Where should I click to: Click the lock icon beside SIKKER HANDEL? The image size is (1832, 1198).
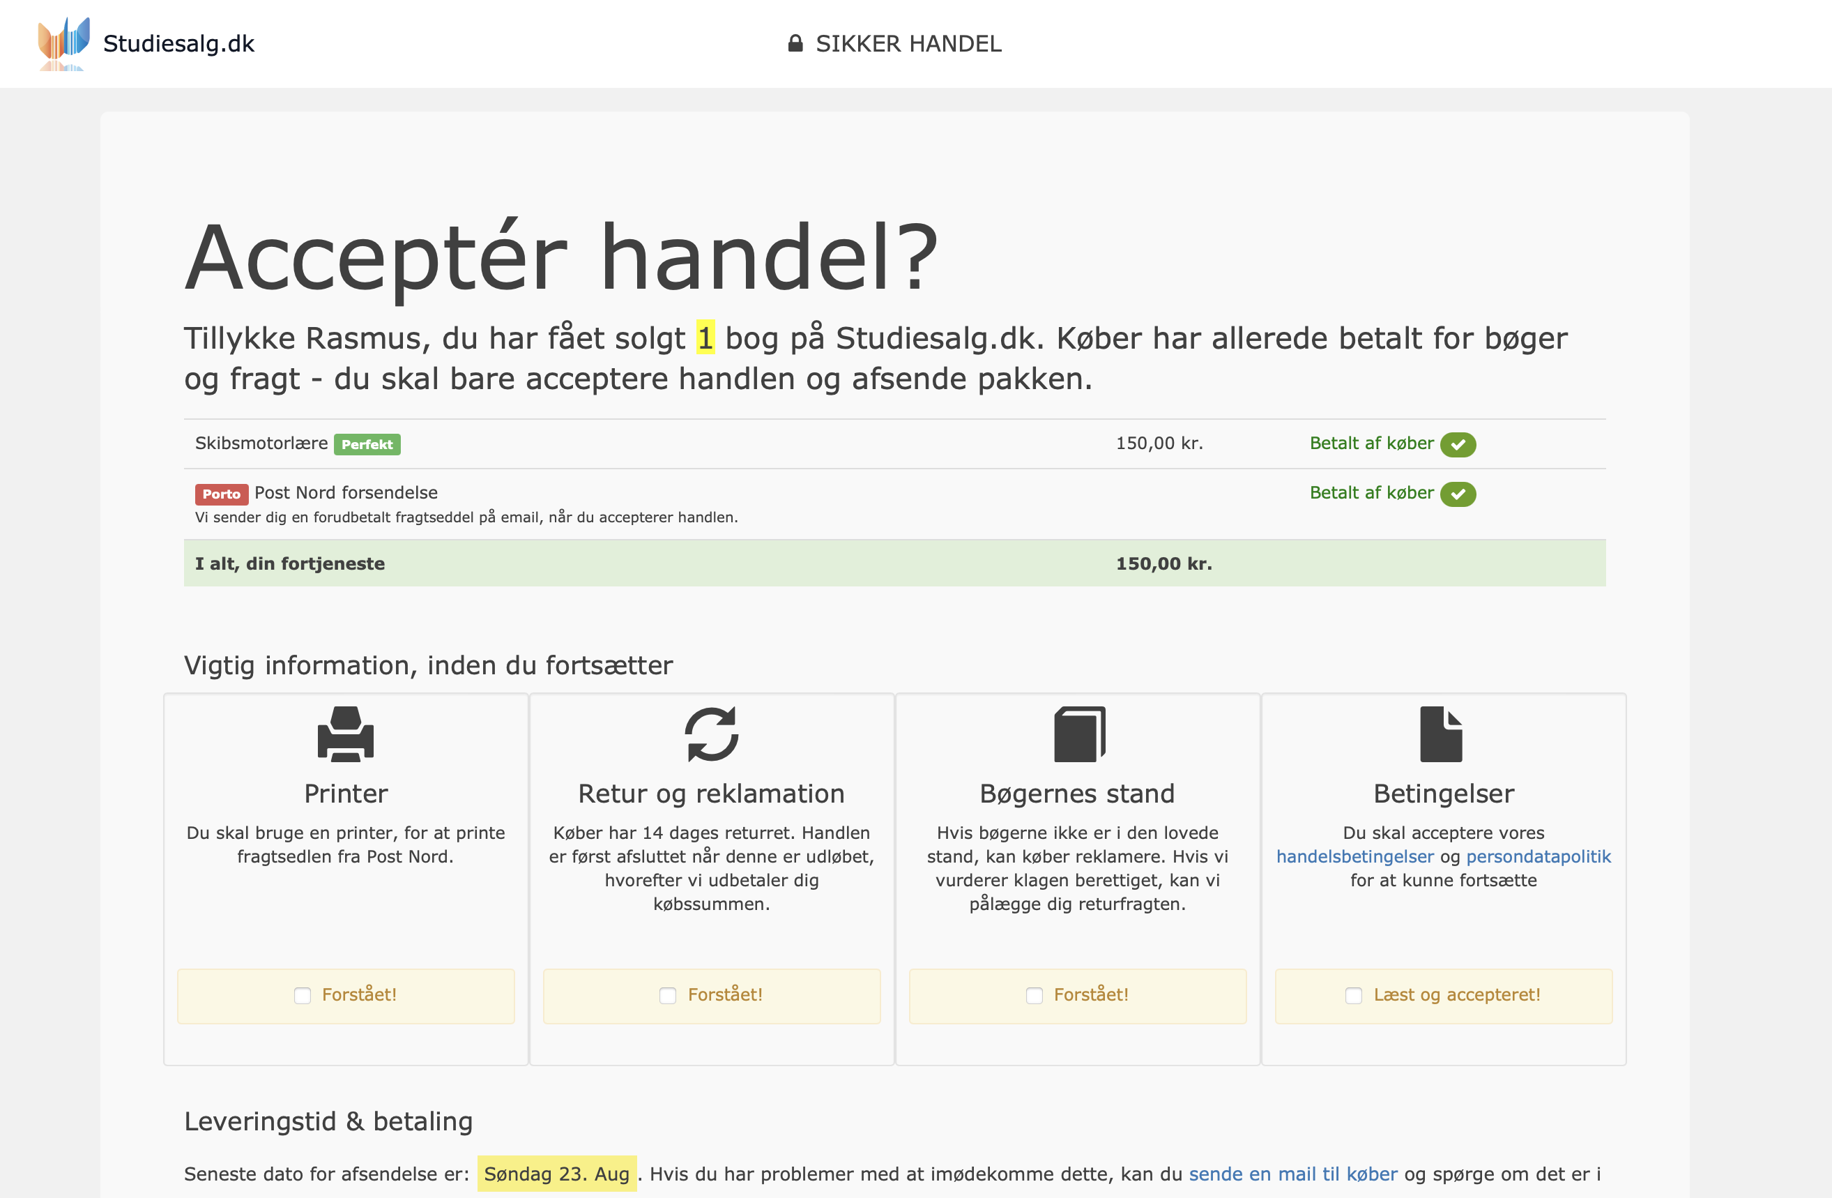pyautogui.click(x=795, y=43)
